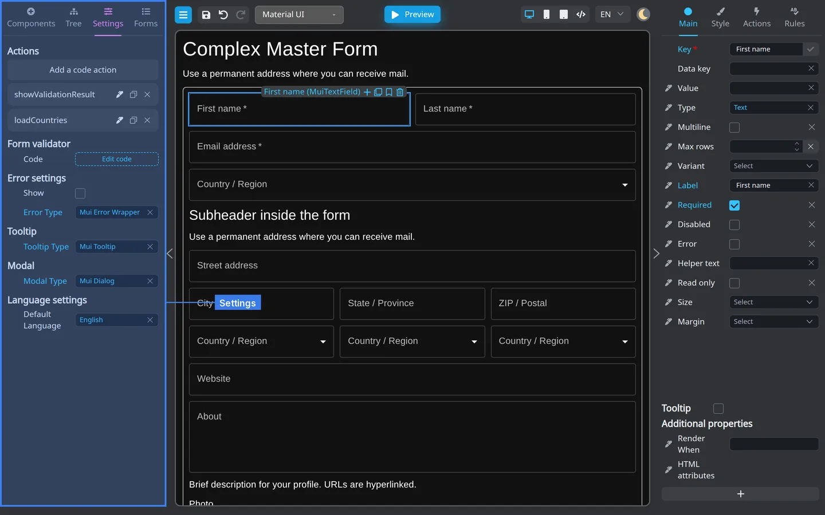
Task: Edit the showValidationResult action
Action: pos(119,94)
